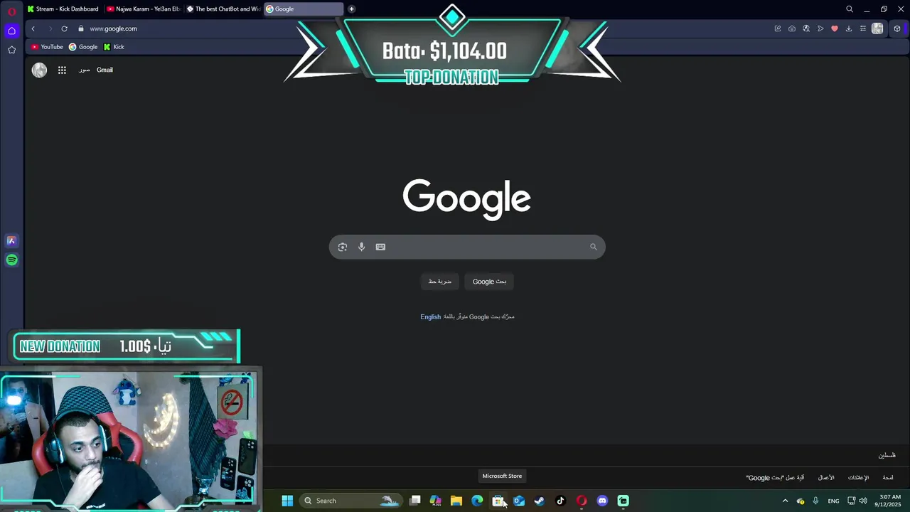Open the microphone tray icon
910x512 pixels.
(815, 501)
